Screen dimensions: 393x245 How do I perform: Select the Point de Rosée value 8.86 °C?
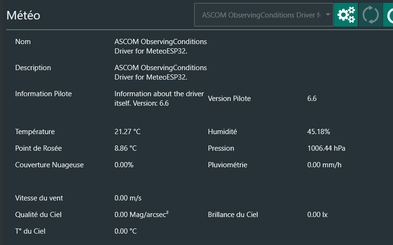(125, 148)
